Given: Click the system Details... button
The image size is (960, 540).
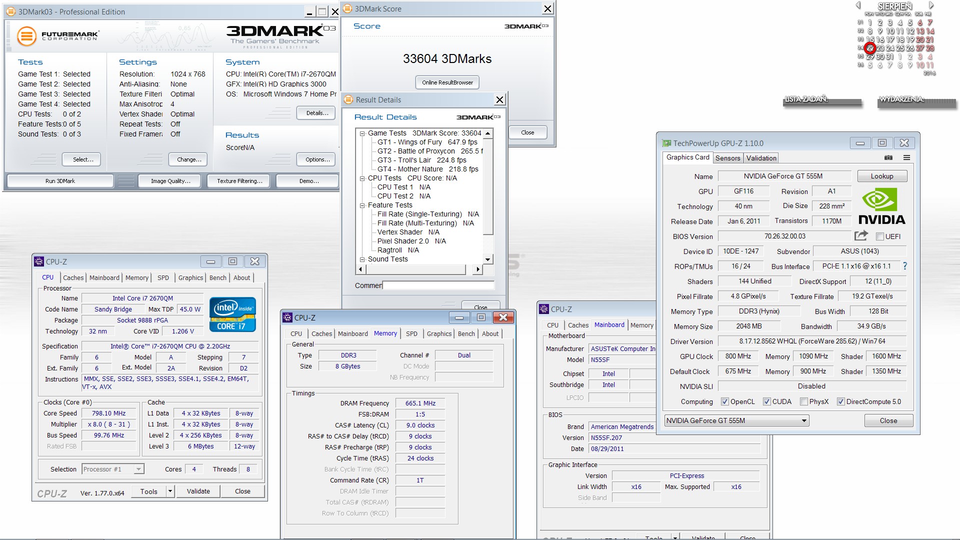Looking at the screenshot, I should (x=316, y=113).
